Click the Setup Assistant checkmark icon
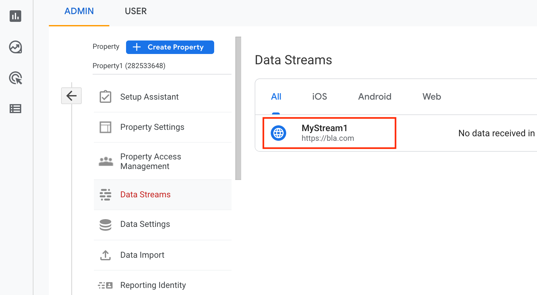The width and height of the screenshot is (537, 295). [x=105, y=97]
